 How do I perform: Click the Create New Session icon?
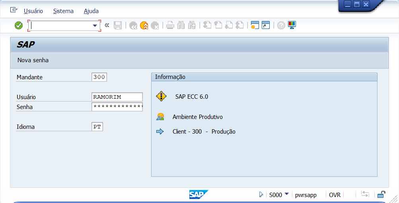[255, 25]
